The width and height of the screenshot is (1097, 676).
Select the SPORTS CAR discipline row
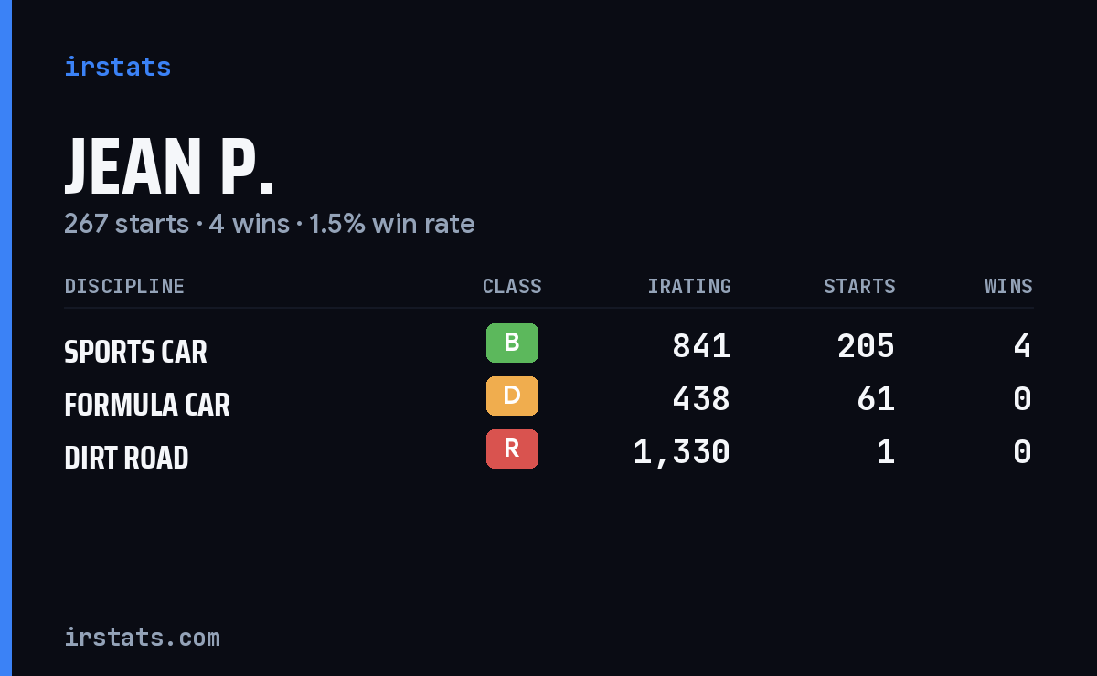[x=548, y=345]
